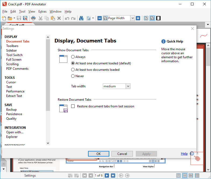Click the Help link in the dialog
The width and height of the screenshot is (211, 179).
pos(184,154)
